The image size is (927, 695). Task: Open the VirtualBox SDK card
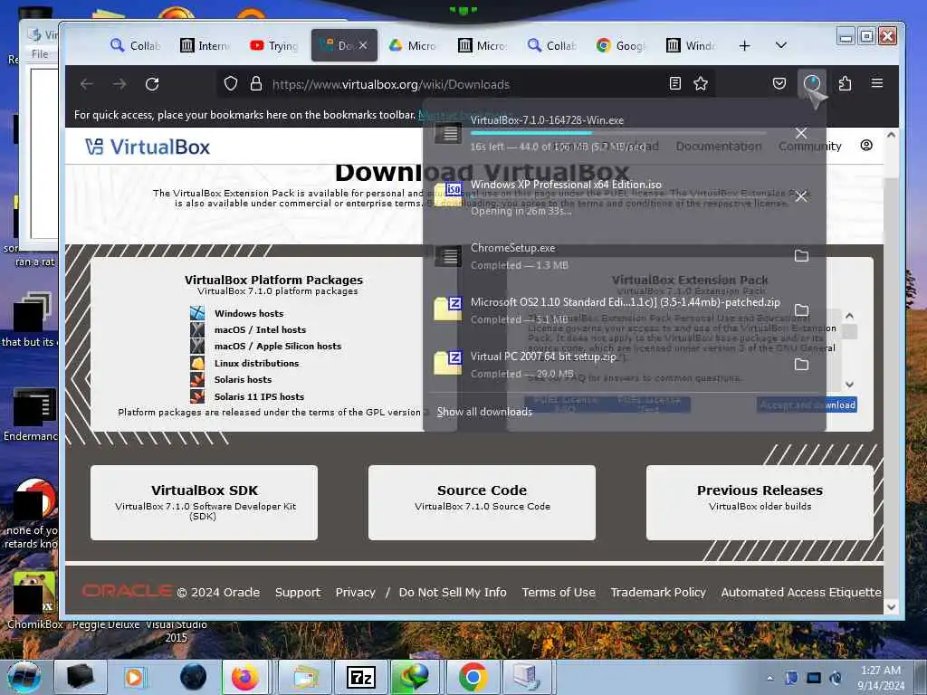click(204, 502)
